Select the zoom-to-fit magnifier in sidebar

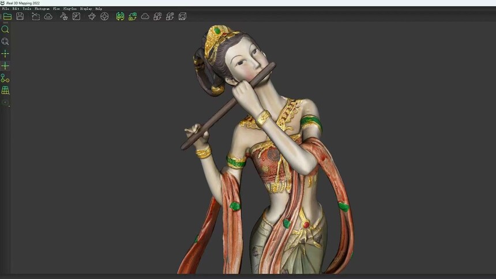[x=5, y=42]
